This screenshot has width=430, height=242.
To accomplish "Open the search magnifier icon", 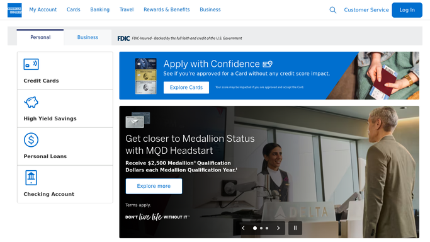I will point(332,10).
